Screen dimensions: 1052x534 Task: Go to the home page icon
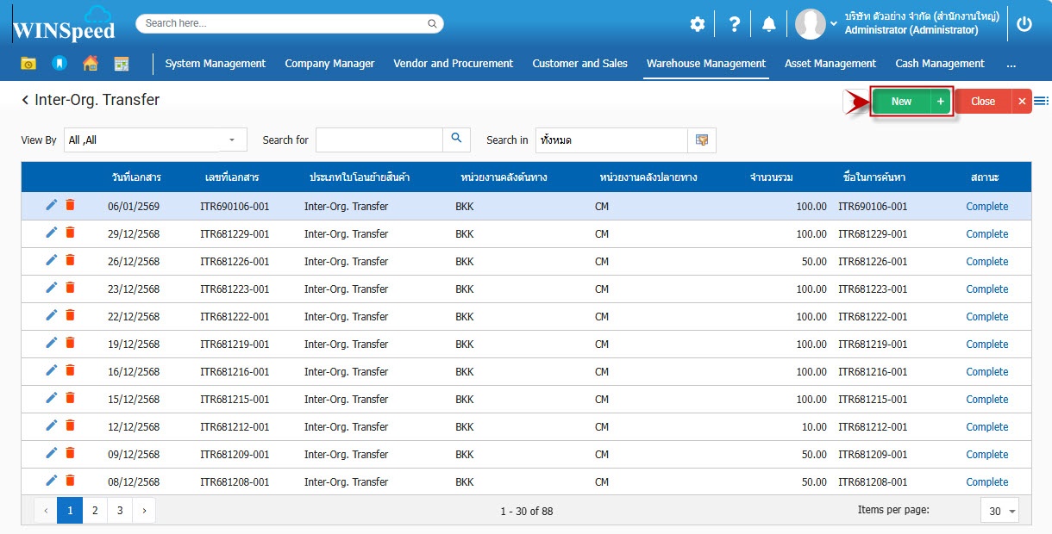90,64
